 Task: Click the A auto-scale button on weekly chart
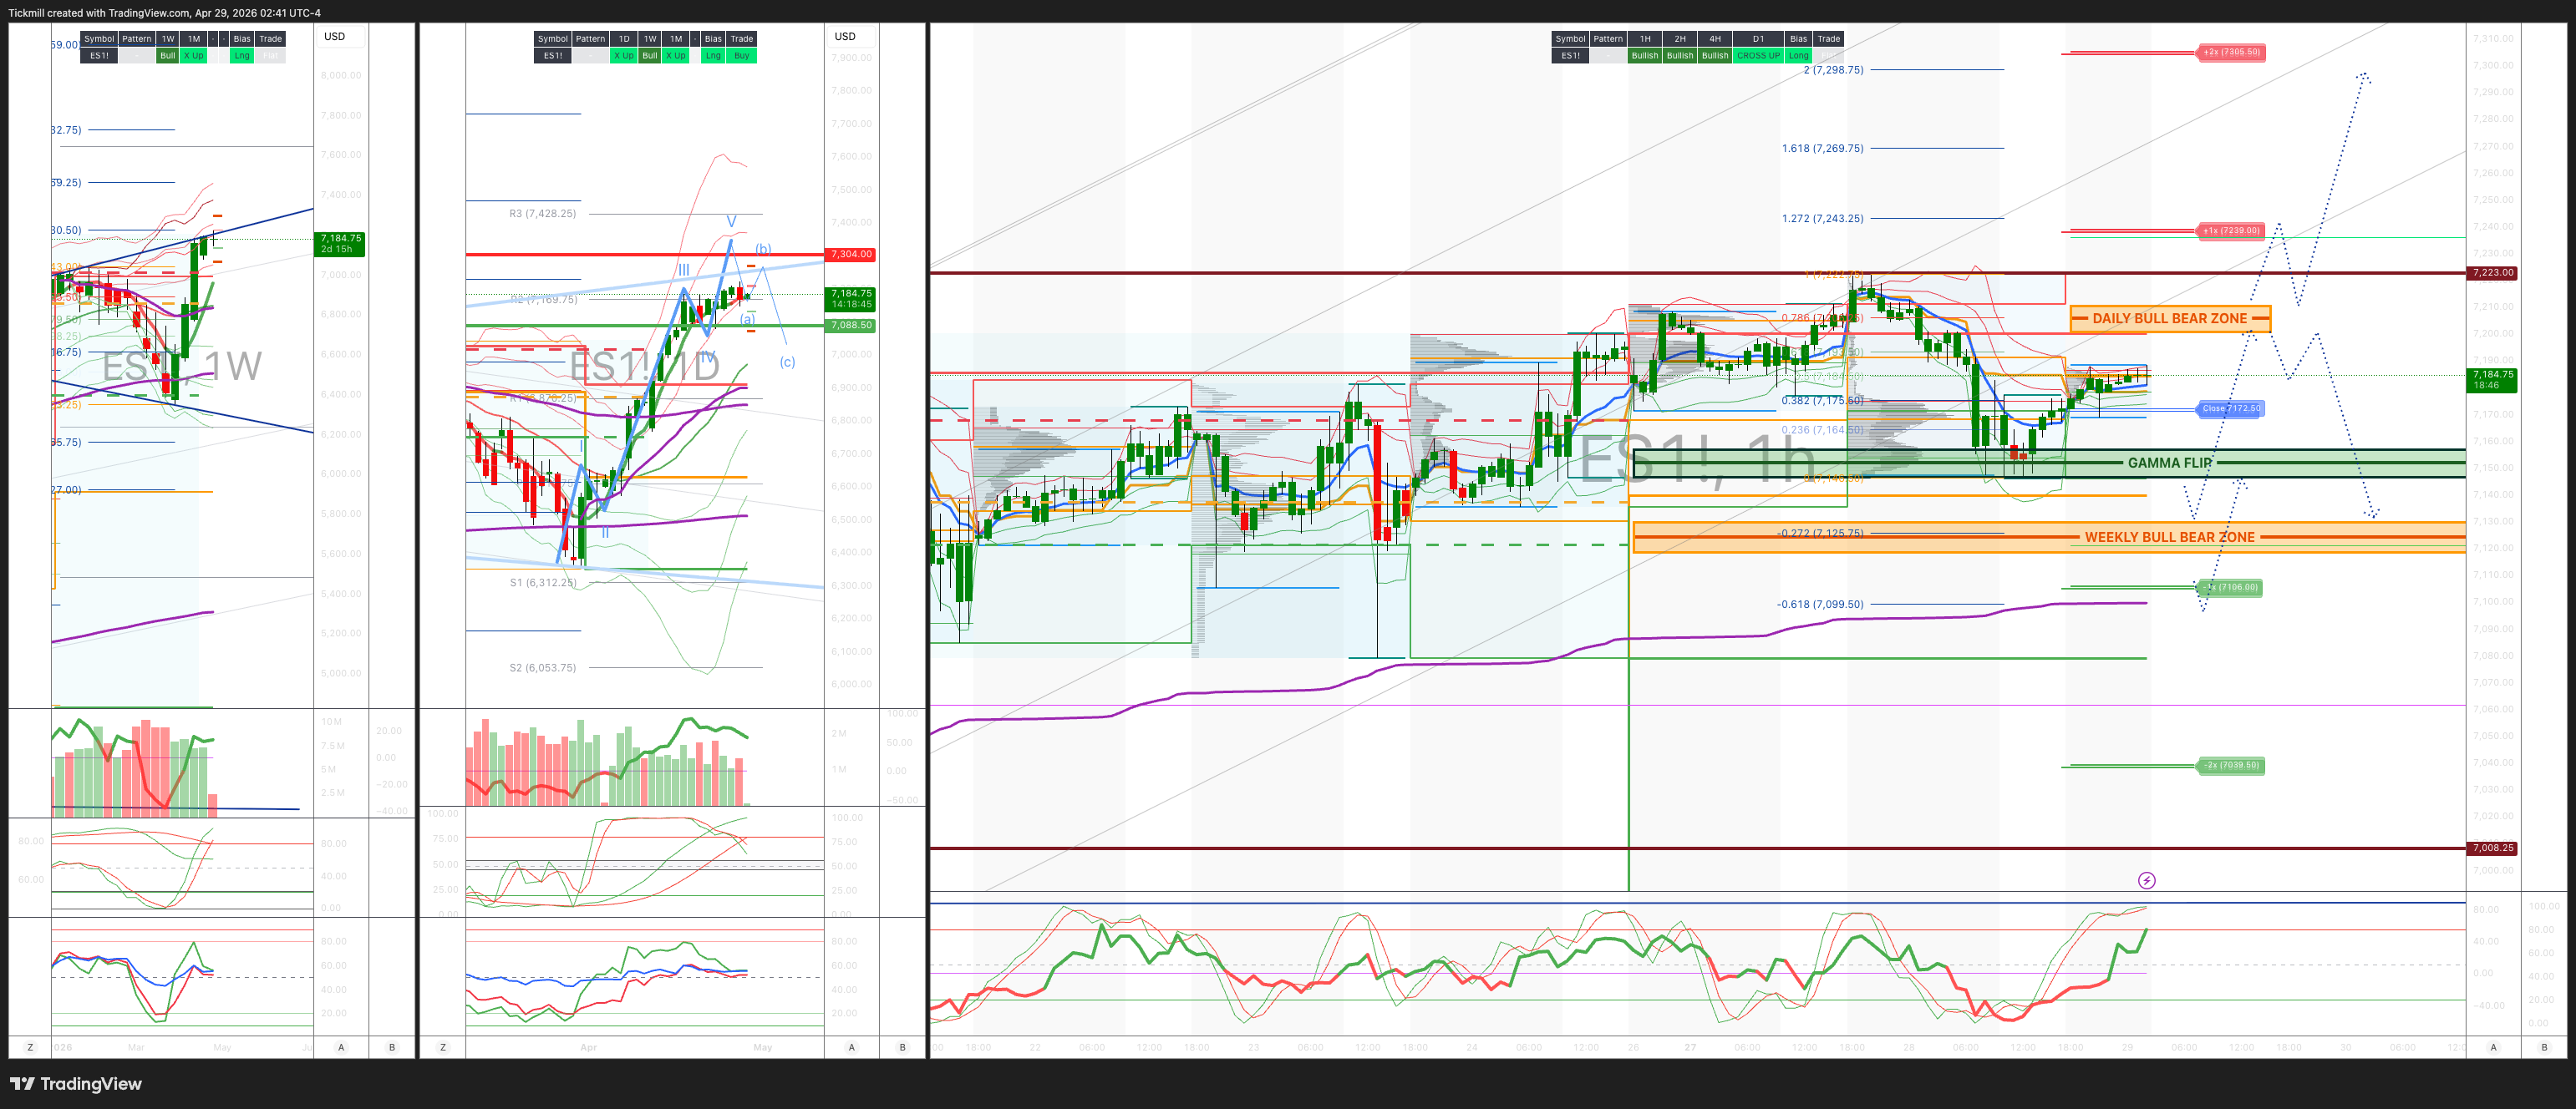341,1047
